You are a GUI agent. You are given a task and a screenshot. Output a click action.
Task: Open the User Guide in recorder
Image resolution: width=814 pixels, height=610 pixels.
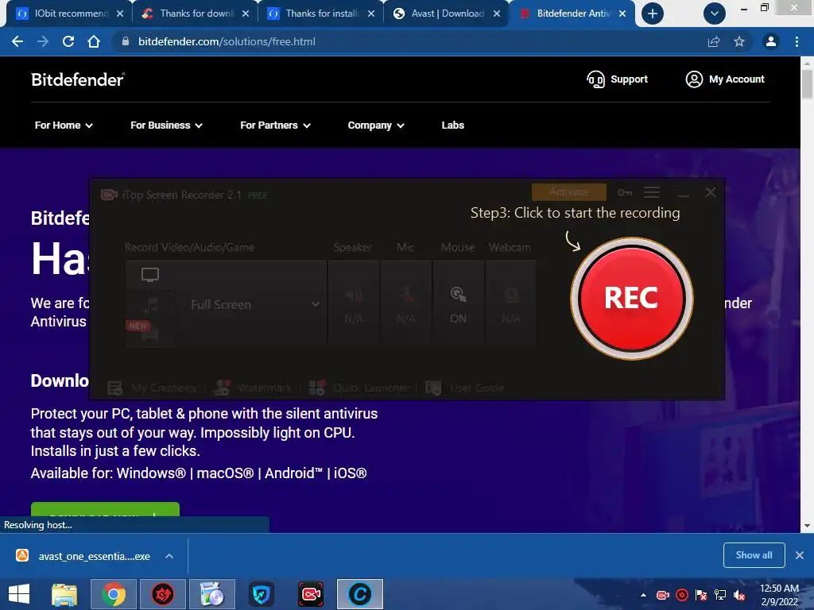464,388
